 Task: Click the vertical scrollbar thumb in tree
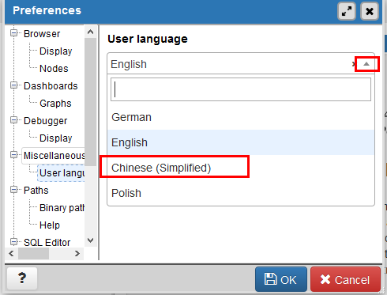[x=90, y=102]
